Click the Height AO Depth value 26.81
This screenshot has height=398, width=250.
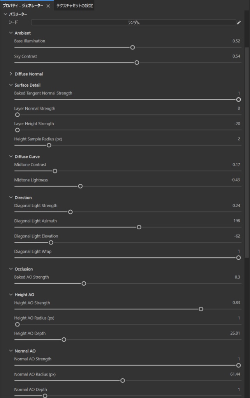pos(235,333)
